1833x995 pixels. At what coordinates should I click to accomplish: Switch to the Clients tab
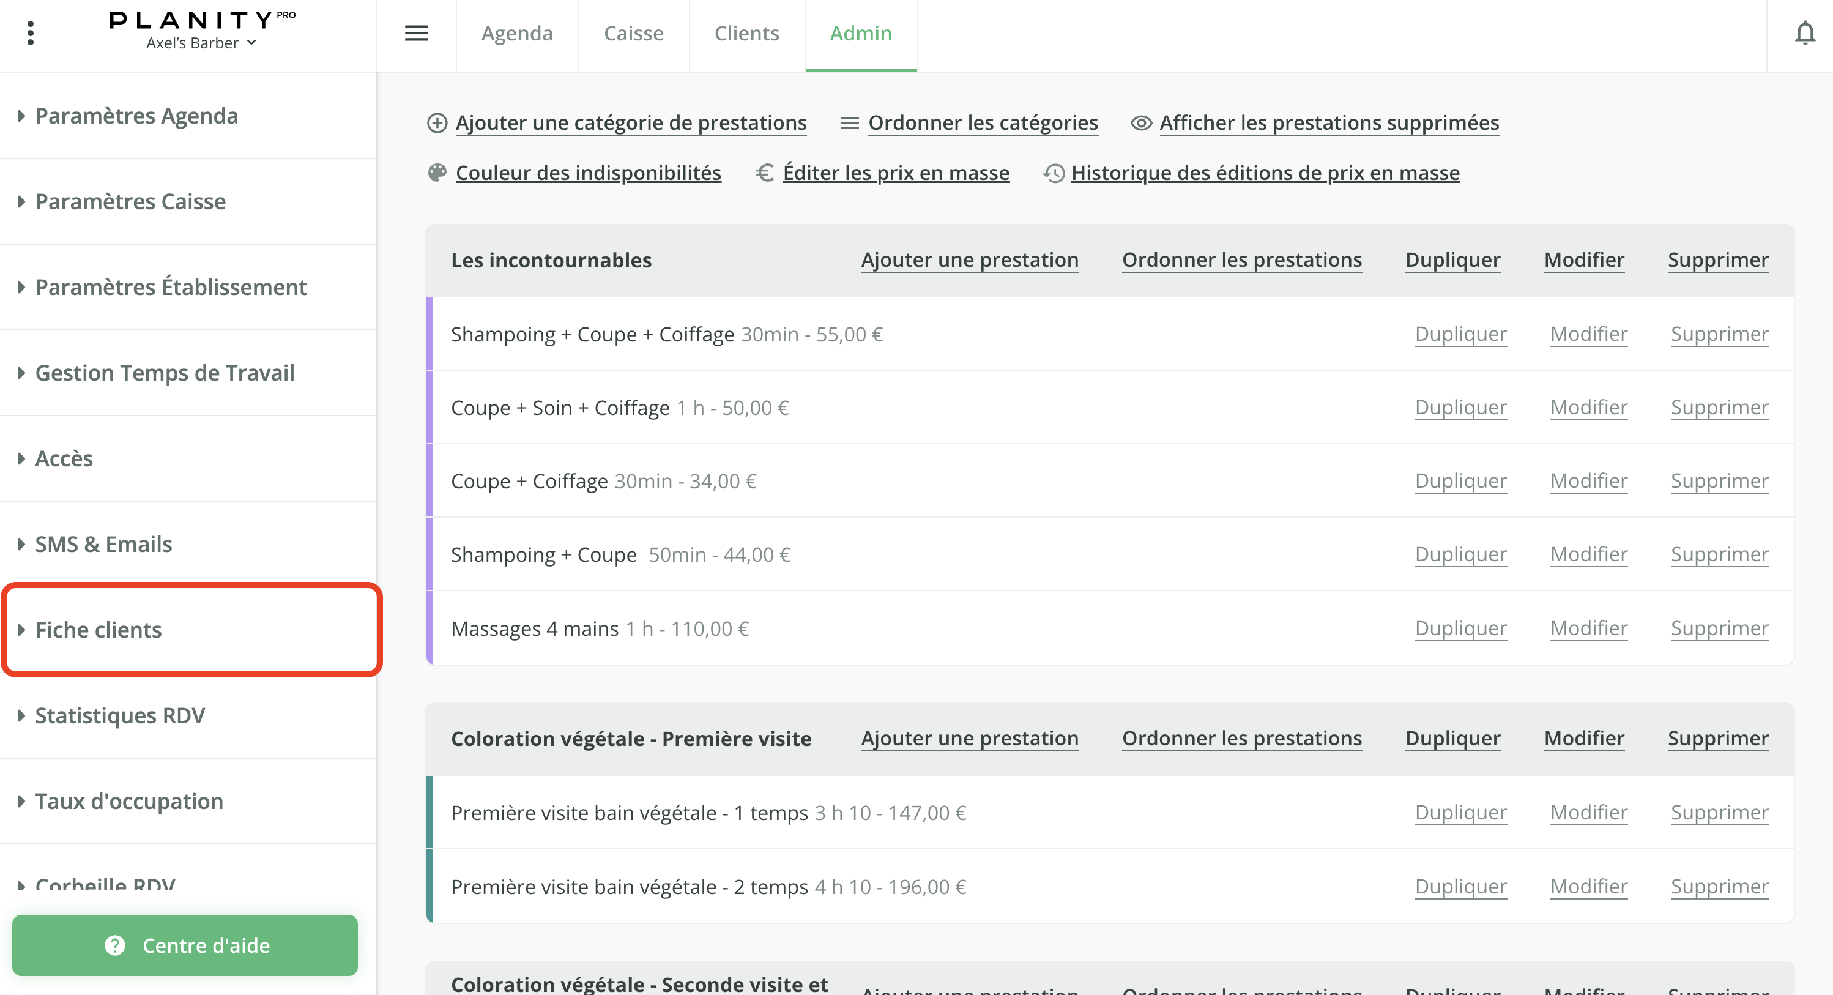point(746,34)
